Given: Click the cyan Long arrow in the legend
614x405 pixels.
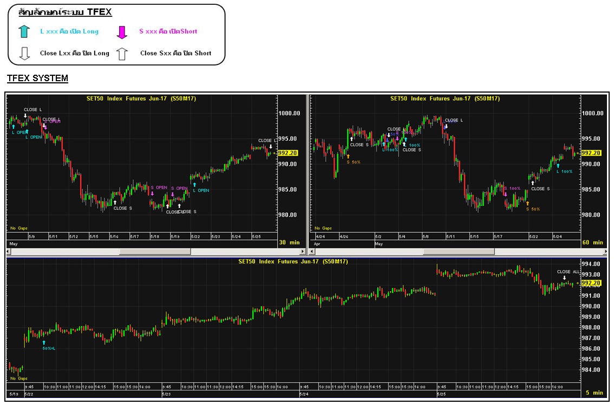Looking at the screenshot, I should pyautogui.click(x=23, y=31).
